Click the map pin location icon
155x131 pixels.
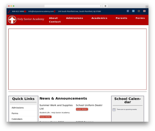coord(55,11)
